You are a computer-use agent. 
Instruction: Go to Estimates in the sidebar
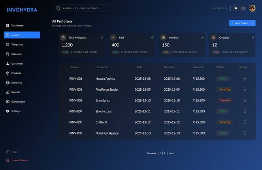click(x=17, y=54)
